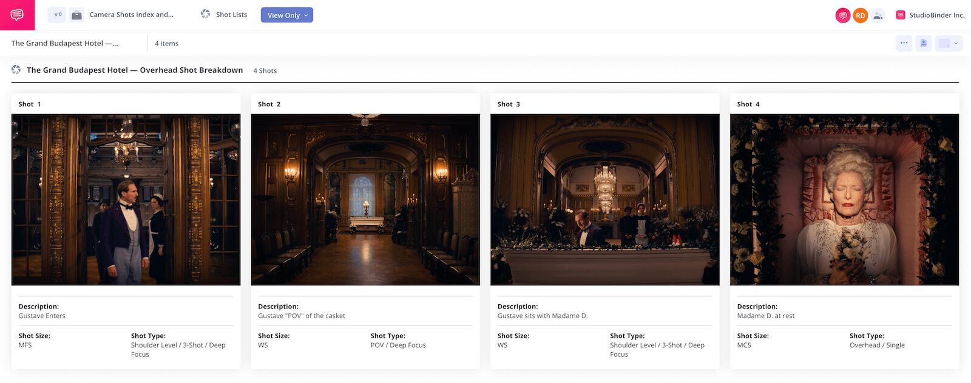
Task: Open the StudioBinder Inc. company menu
Action: pos(930,15)
